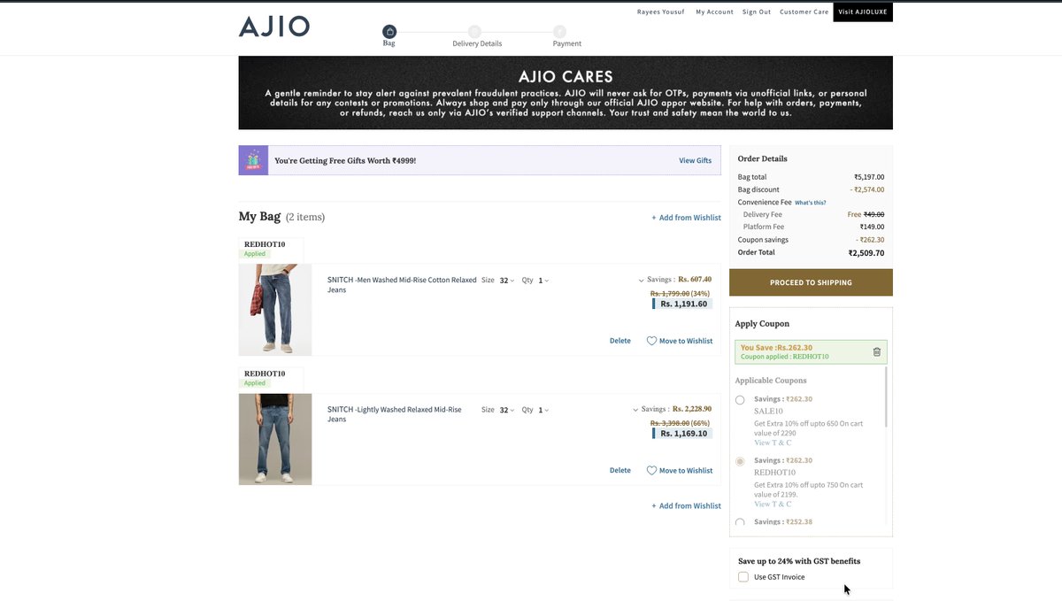Screen dimensions: 1062x601
Task: Select the SALE10 coupon radio button
Action: pyautogui.click(x=740, y=400)
